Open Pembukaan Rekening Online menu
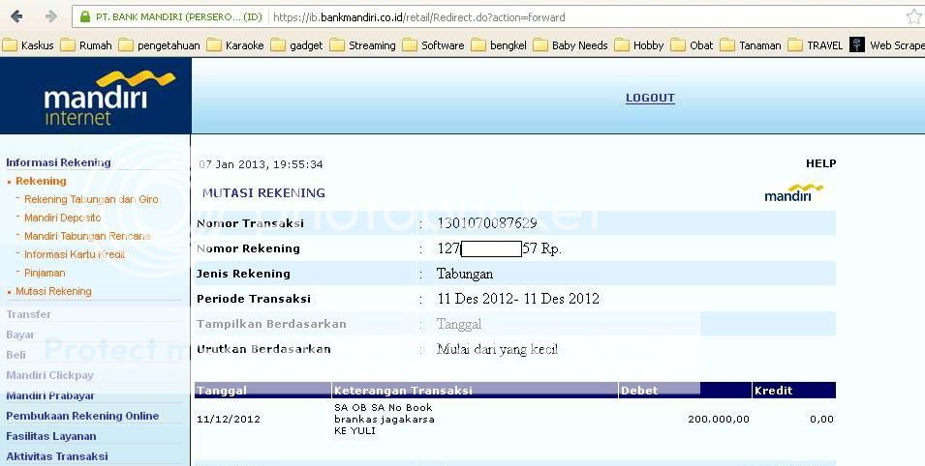The image size is (925, 466). pyautogui.click(x=82, y=416)
